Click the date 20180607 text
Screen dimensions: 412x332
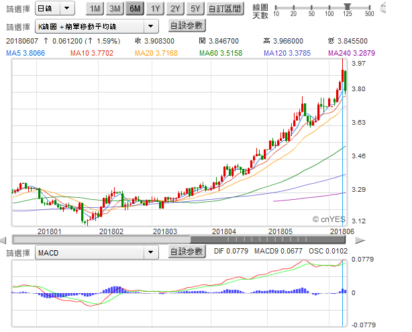pos(22,41)
